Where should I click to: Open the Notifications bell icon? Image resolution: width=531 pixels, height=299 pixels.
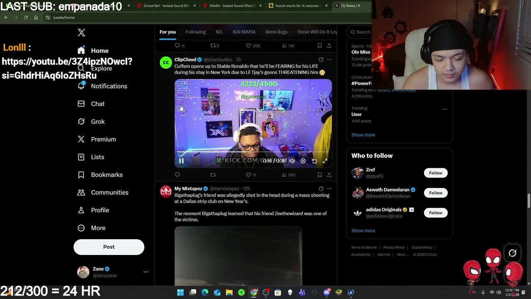81,86
